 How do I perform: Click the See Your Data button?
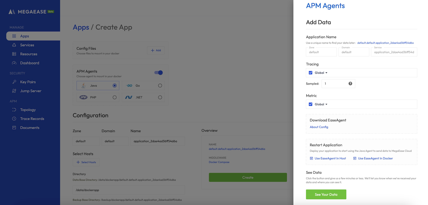pos(326,195)
